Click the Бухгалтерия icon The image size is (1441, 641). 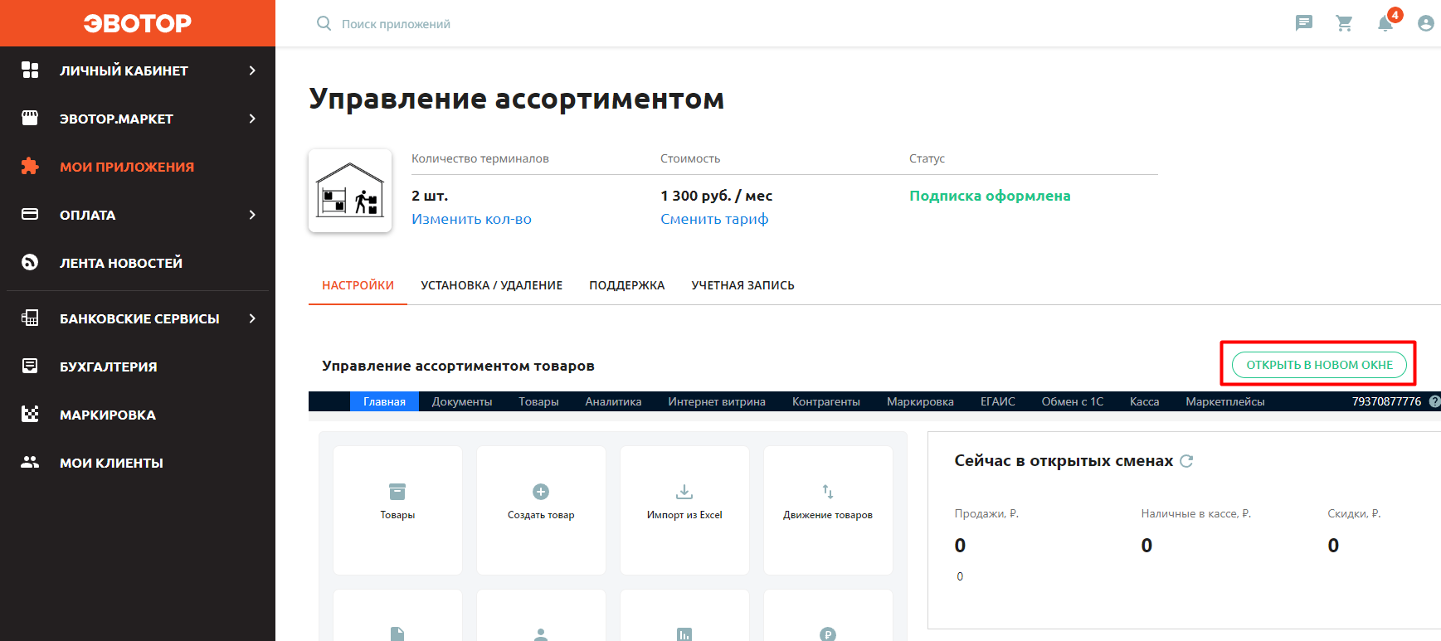click(30, 366)
